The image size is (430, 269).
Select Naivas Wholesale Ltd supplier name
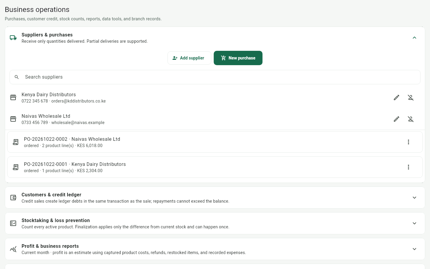[x=46, y=116]
